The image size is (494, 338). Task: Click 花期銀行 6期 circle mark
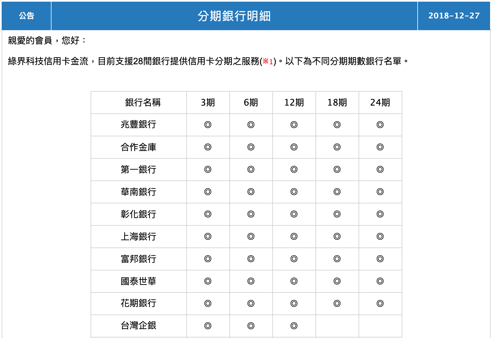click(x=251, y=303)
